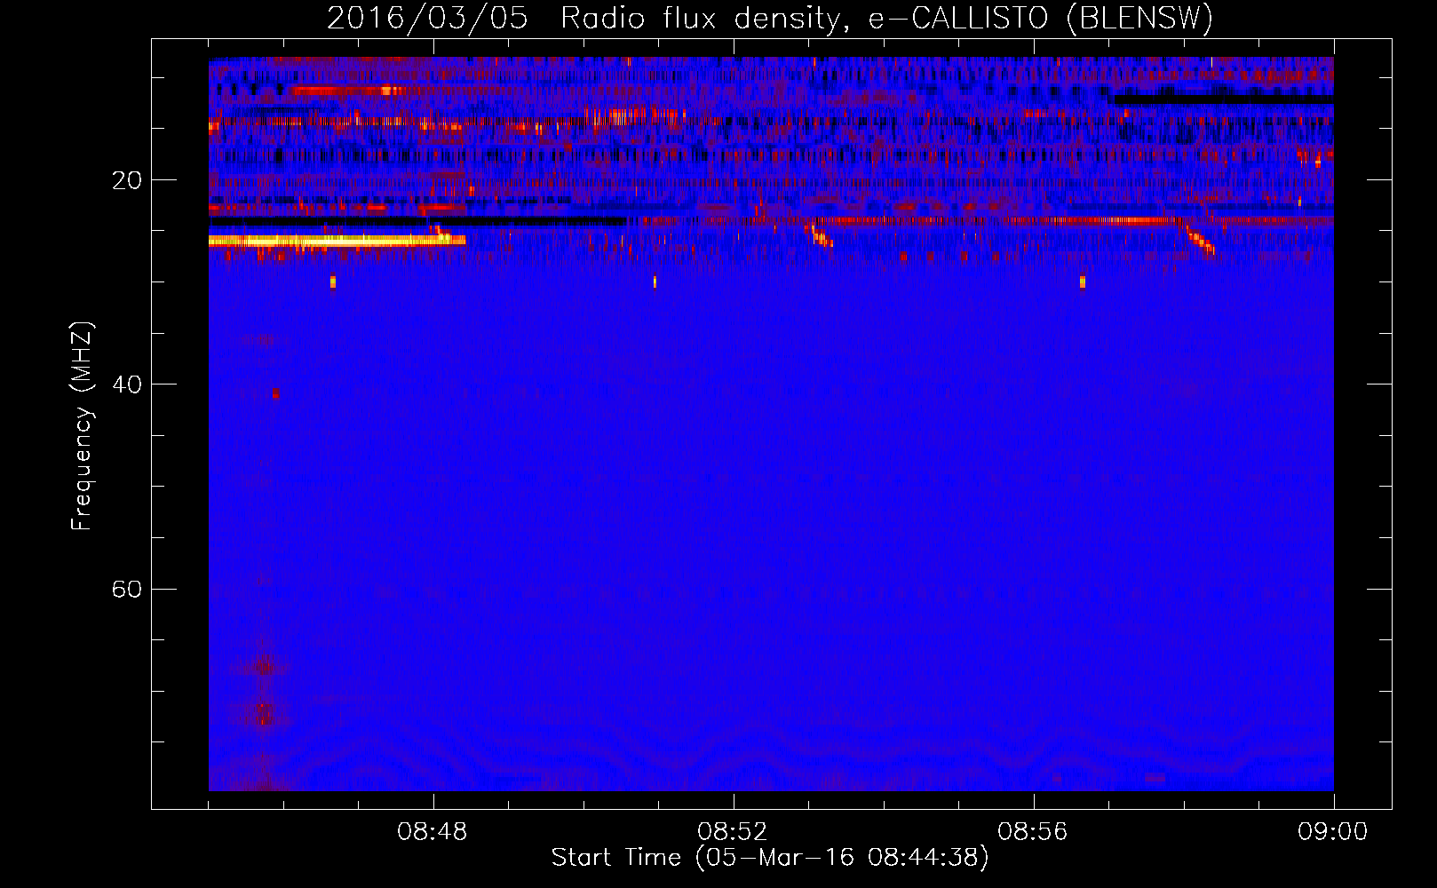1437x888 pixels.
Task: Click the 'Frequency (MHZ)' axis label
Action: (82, 426)
